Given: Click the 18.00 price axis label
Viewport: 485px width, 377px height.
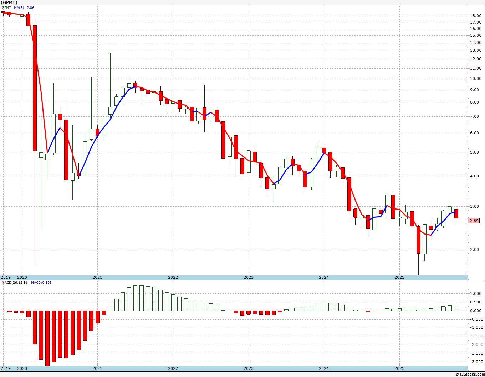Looking at the screenshot, I should (476, 16).
